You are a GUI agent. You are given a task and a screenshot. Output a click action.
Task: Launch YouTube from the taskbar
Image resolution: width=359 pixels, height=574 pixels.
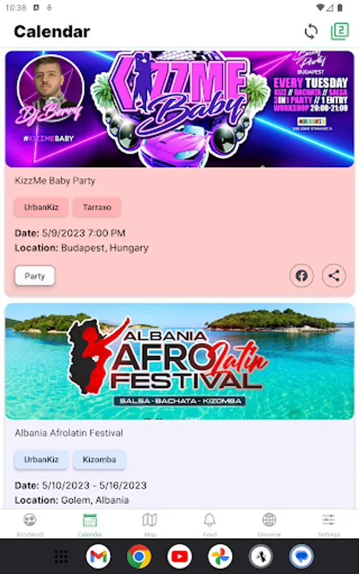tap(179, 556)
